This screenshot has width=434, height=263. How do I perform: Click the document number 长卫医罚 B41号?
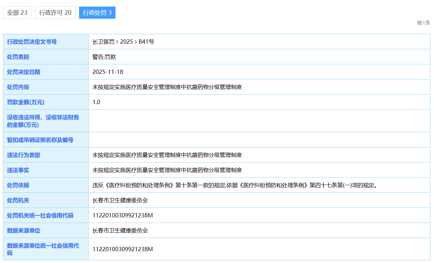point(123,42)
